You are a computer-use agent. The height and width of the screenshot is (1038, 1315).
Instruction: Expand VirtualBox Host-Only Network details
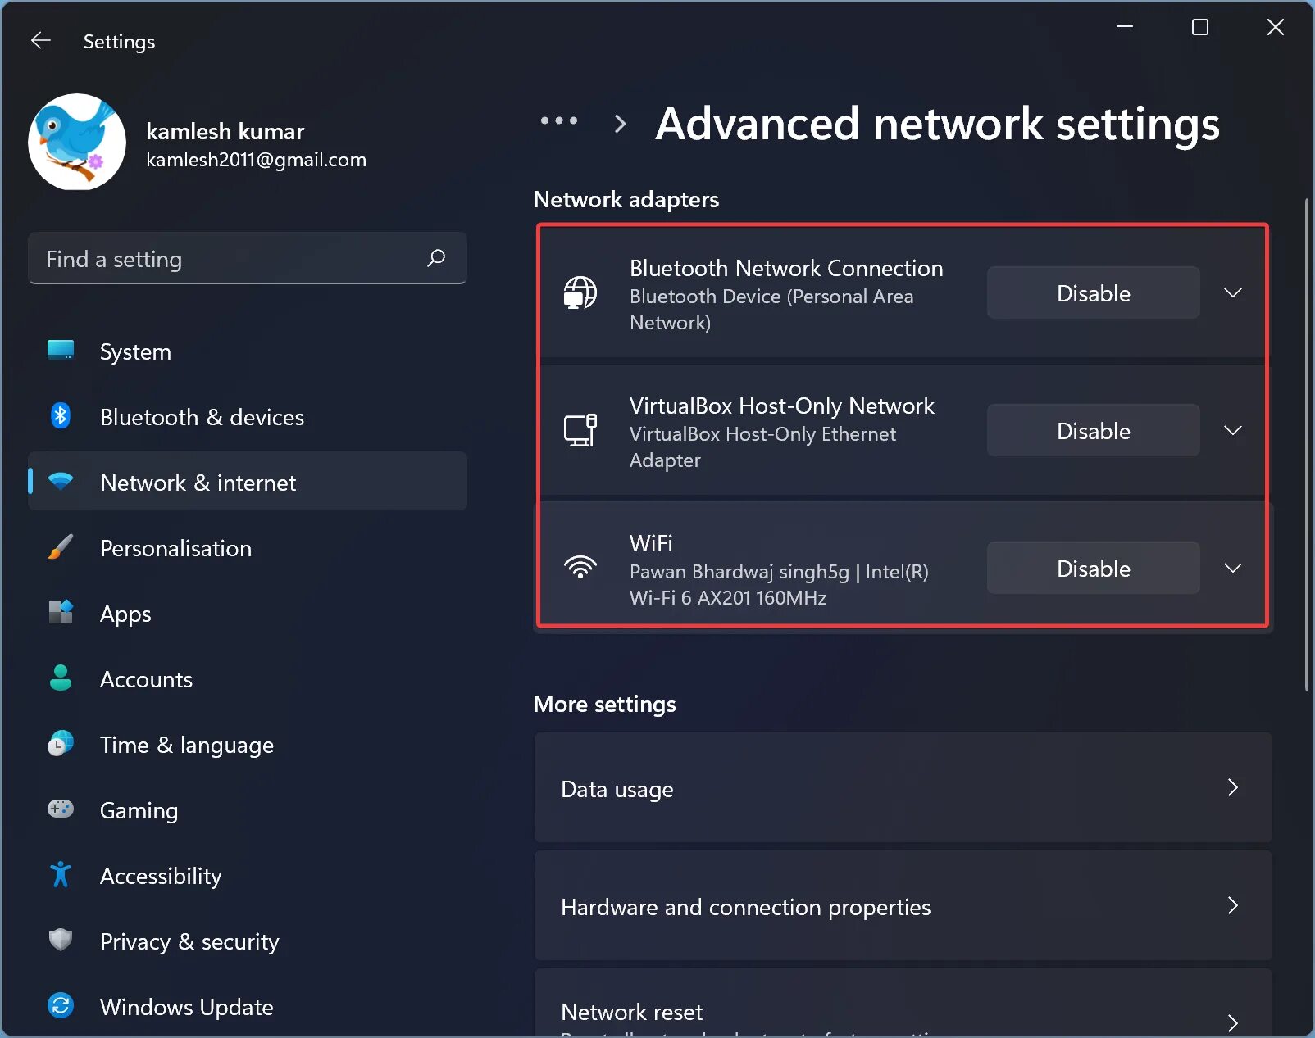click(x=1232, y=430)
